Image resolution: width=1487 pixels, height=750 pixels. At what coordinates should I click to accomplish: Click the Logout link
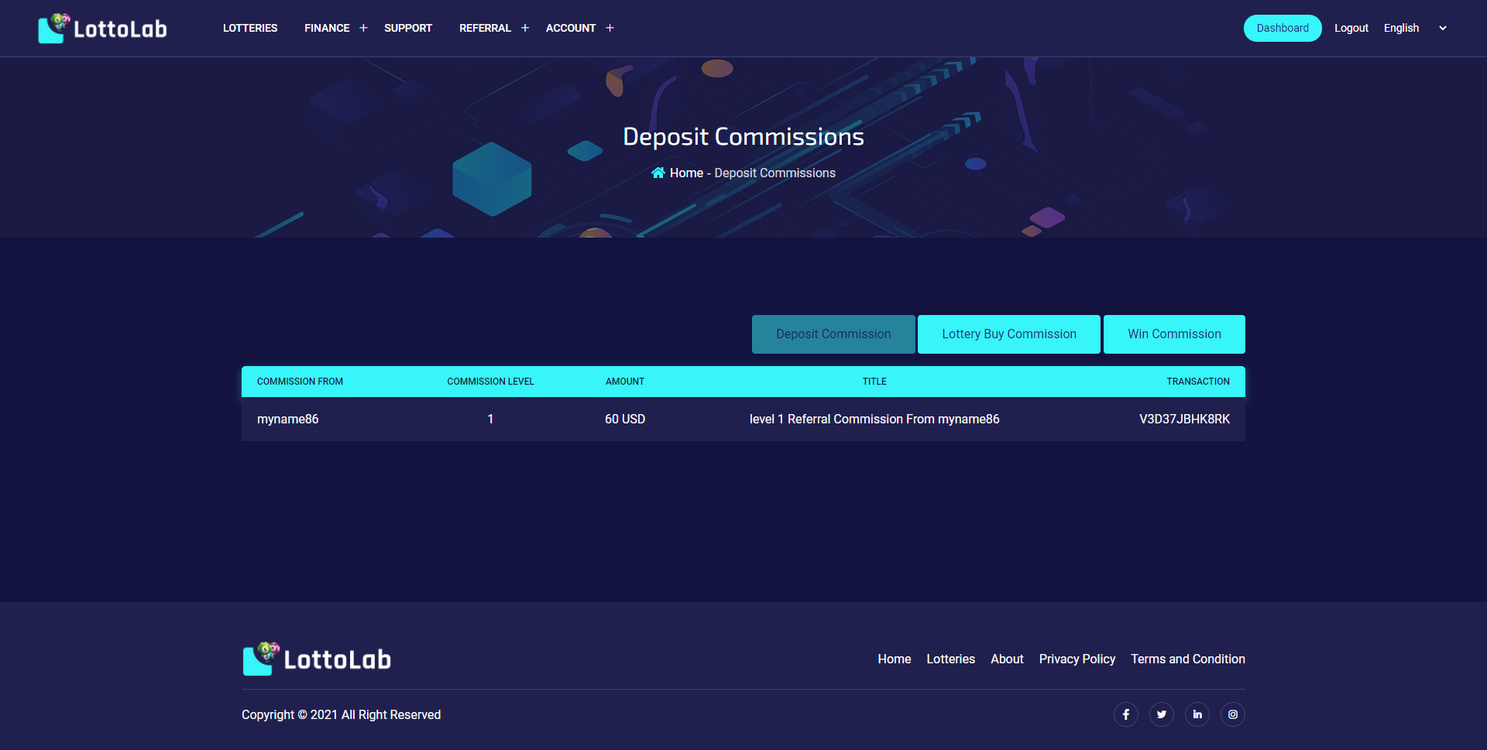(x=1351, y=28)
